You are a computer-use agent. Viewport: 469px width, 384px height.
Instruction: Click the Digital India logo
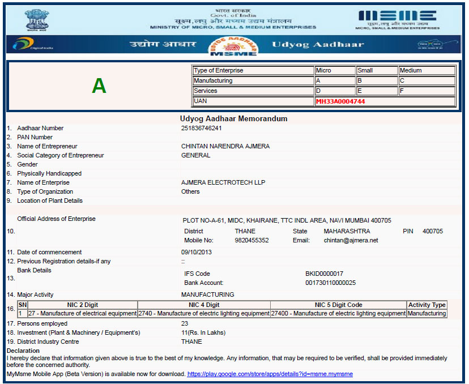[33, 44]
